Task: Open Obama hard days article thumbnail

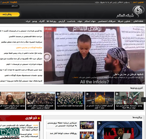Action: 87,135
